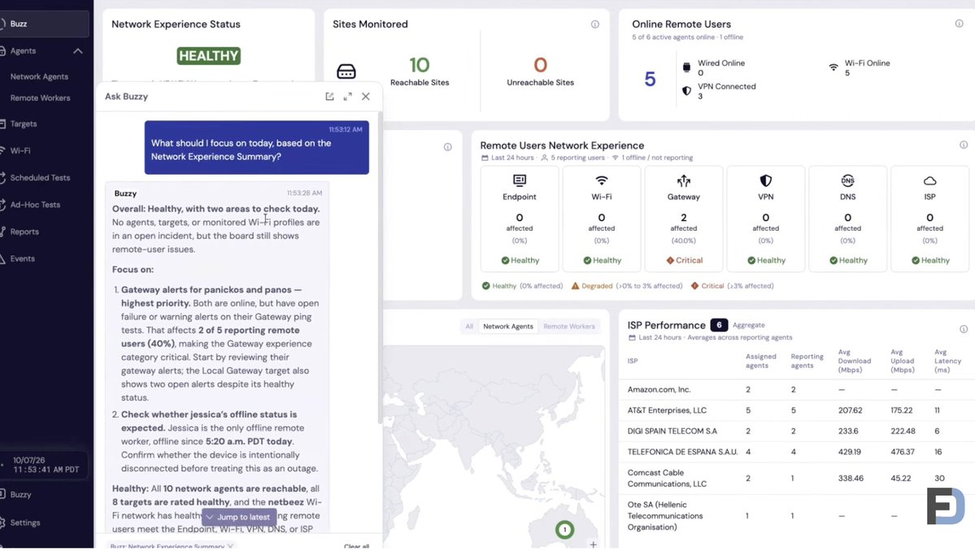Screen dimensions: 975x551
Task: Open Wi-Fi sidebar section
Action: [x=20, y=150]
